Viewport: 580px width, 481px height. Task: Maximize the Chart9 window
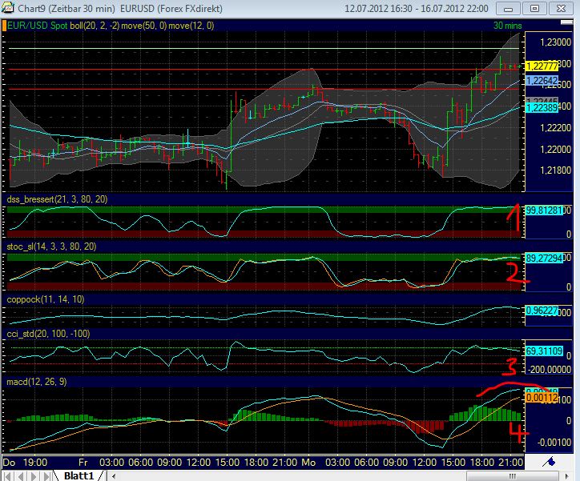tap(534, 9)
